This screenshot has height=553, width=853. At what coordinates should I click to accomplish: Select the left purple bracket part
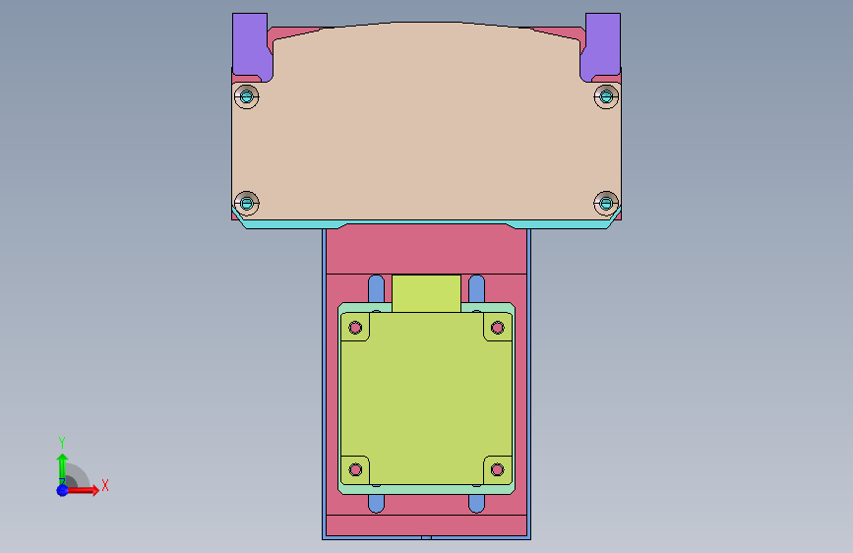250,46
